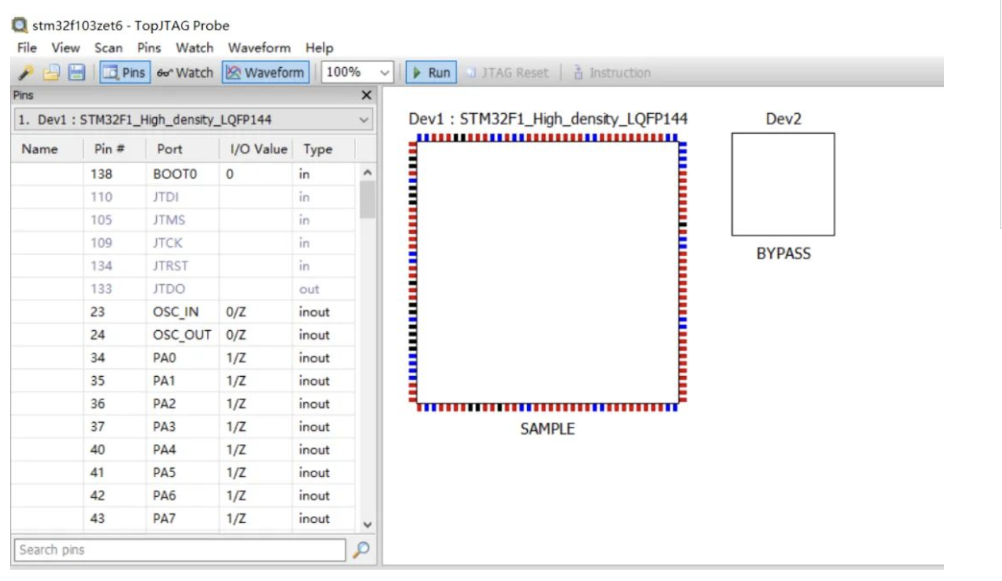Screen dimensions: 1002x581
Task: Click the SAMPLE instruction label under Dev1
Action: pyautogui.click(x=548, y=429)
